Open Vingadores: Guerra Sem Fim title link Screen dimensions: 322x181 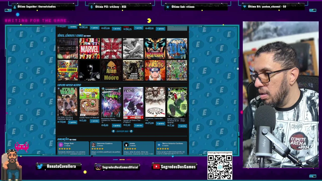(154, 119)
